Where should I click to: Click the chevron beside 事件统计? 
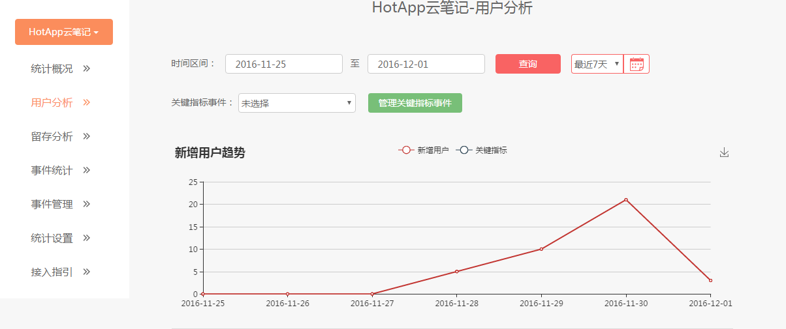[x=86, y=170]
